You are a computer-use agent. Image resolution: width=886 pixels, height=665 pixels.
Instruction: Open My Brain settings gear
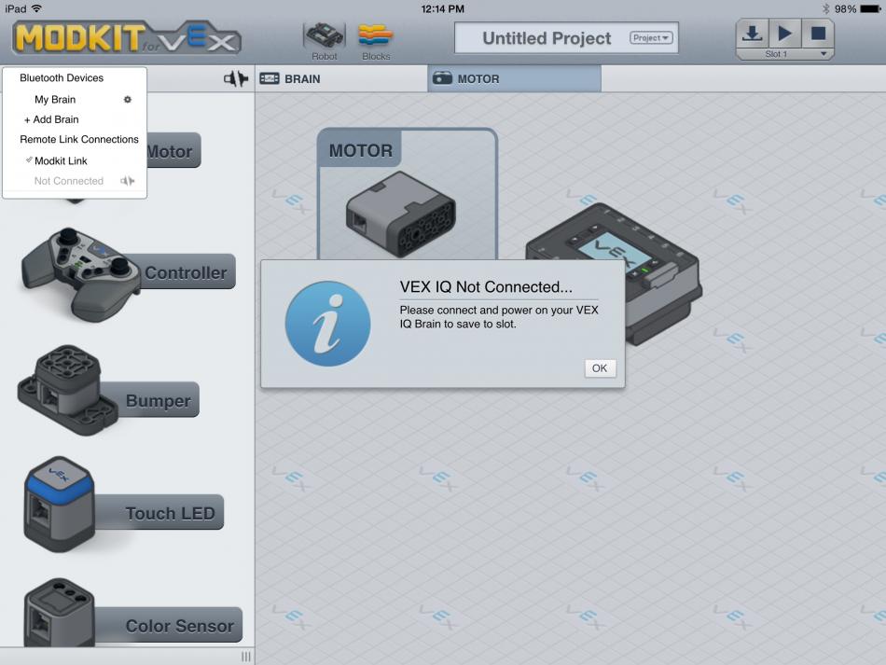coord(128,100)
